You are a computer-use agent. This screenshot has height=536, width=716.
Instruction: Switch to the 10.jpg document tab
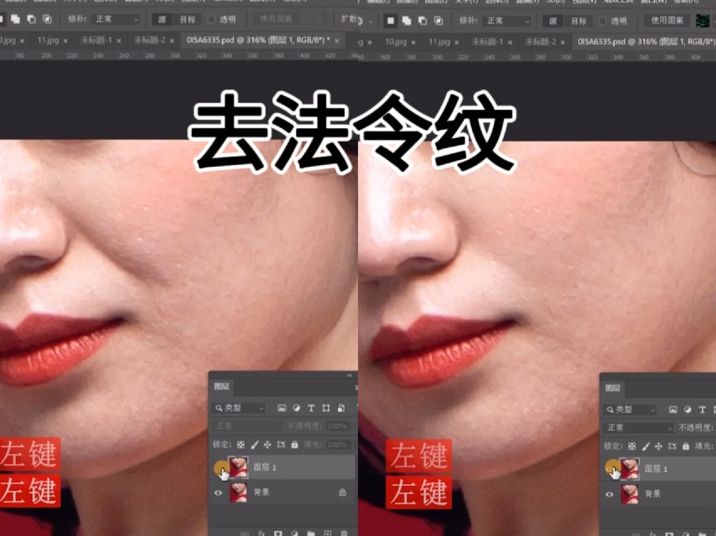coord(396,42)
